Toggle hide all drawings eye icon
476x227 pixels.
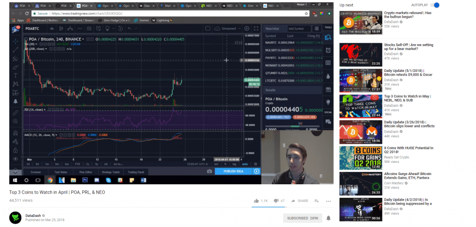pos(15,159)
